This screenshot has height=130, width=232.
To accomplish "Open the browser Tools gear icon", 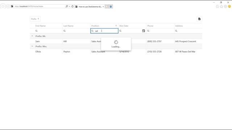I will pyautogui.click(x=225, y=6).
